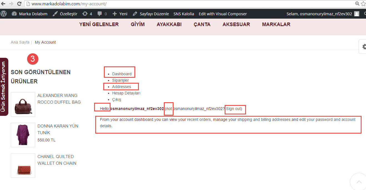This screenshot has width=366, height=190.
Task: Click the Sign out link
Action: pyautogui.click(x=233, y=109)
